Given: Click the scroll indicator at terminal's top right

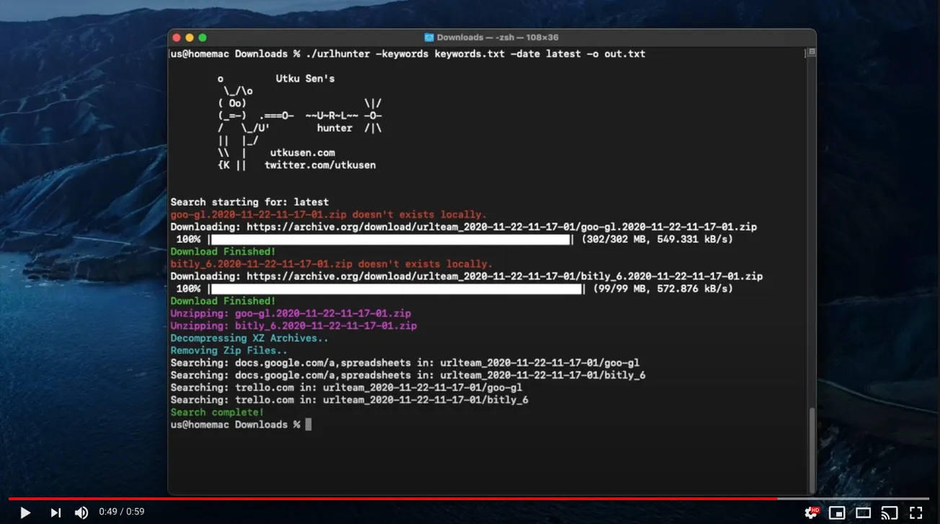Looking at the screenshot, I should click(810, 52).
